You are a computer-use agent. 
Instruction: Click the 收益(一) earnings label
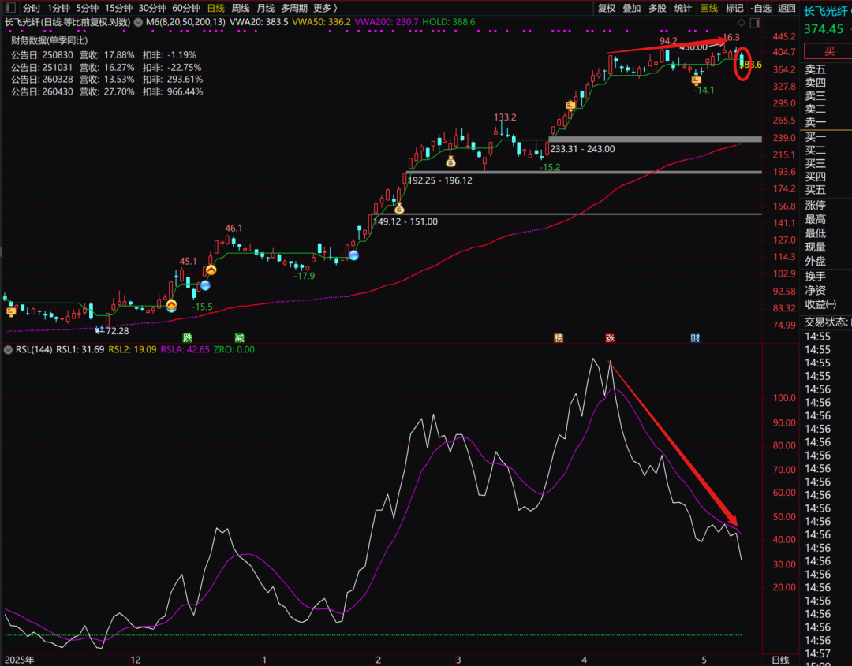point(820,304)
